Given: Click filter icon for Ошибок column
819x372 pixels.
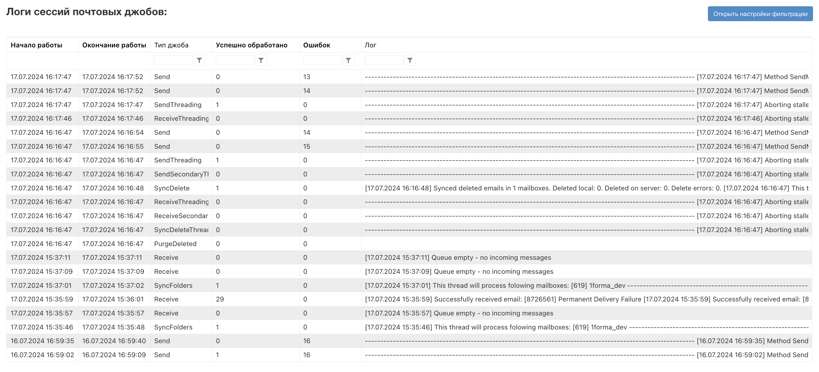Looking at the screenshot, I should click(349, 60).
